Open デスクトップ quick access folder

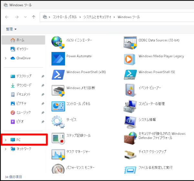[23, 76]
